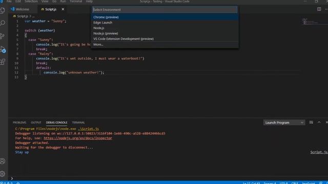Click the JavaScript language mode status item

pyautogui.click(x=309, y=183)
